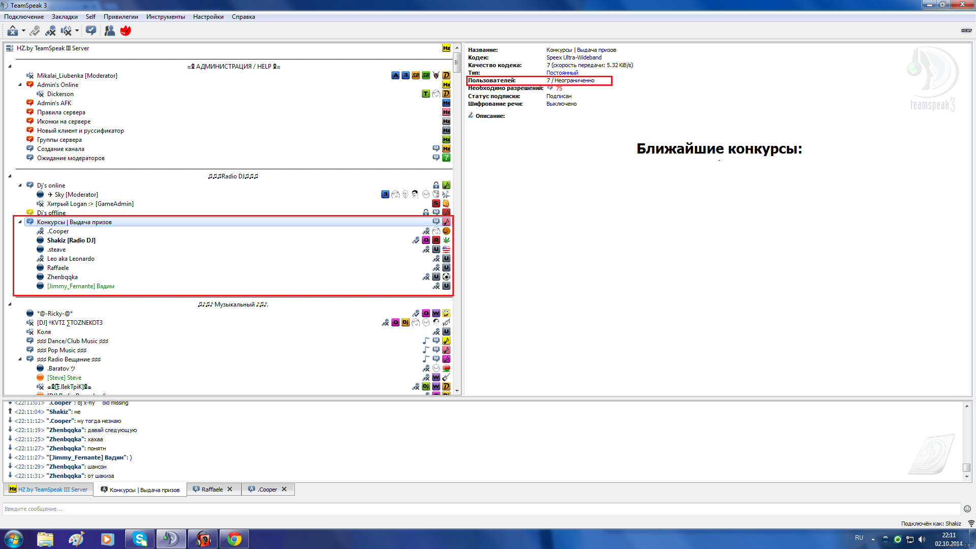Click the cannabis leaf icon on Shakiz row
The width and height of the screenshot is (976, 549).
(x=446, y=240)
